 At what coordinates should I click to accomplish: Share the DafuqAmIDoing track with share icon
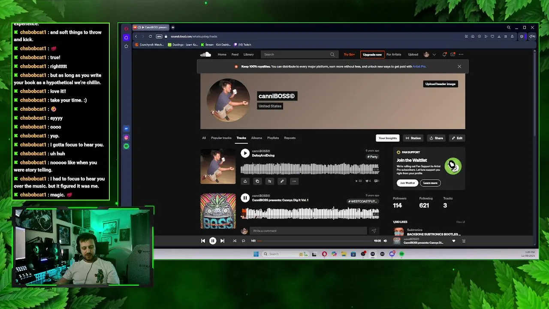click(x=245, y=181)
